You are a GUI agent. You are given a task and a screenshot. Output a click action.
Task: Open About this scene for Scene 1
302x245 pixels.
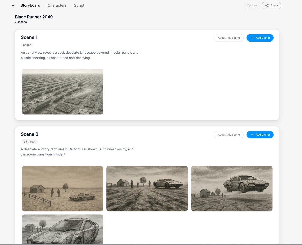(229, 38)
